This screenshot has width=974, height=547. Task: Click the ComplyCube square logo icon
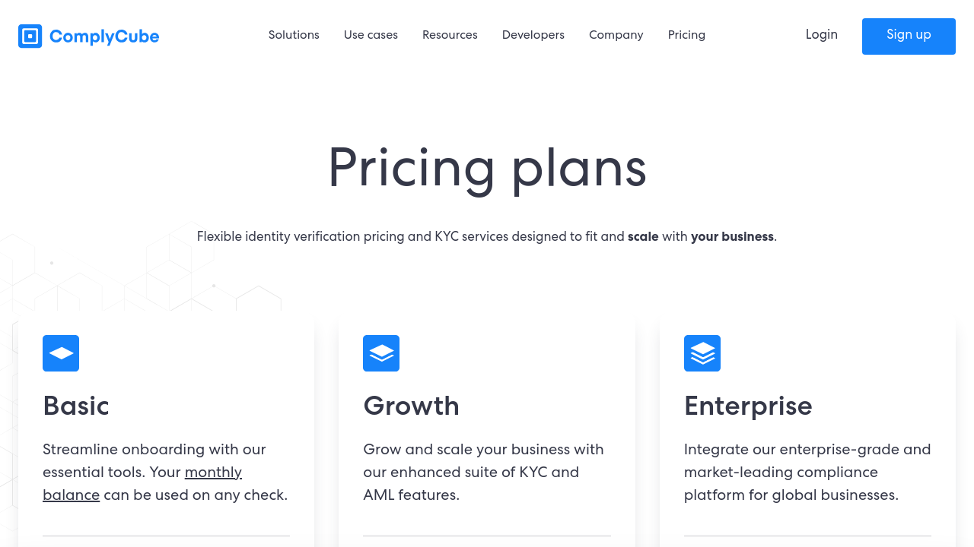(30, 36)
